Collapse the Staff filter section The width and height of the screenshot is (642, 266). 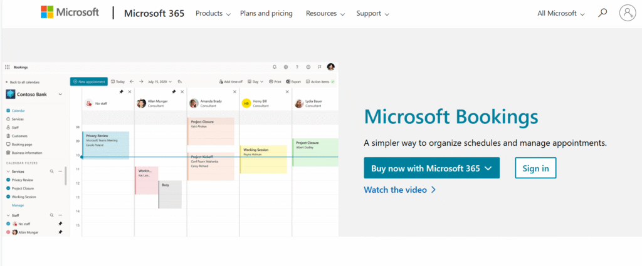click(x=8, y=215)
